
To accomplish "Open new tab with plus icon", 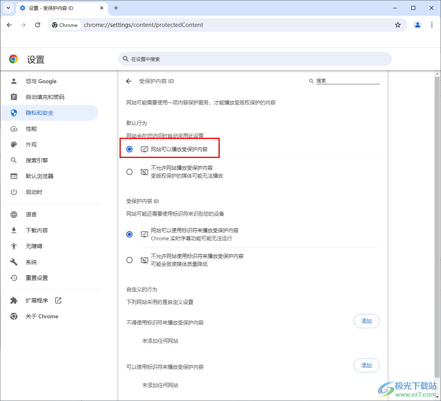I will [x=116, y=8].
